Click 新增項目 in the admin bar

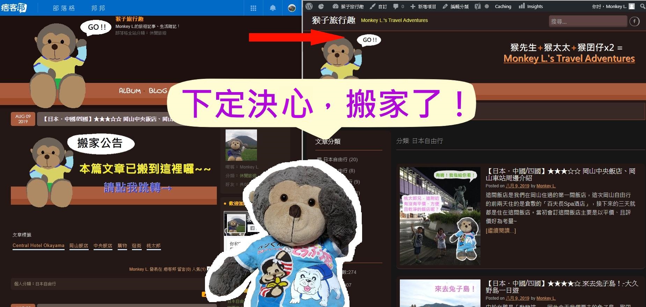coord(423,6)
